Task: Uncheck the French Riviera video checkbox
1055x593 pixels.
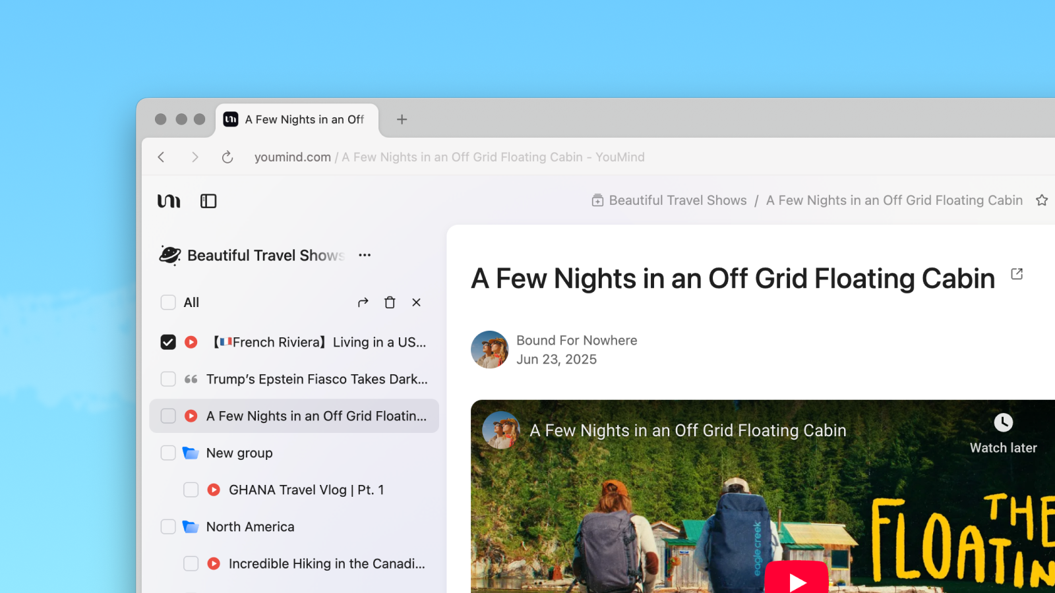Action: coord(168,342)
